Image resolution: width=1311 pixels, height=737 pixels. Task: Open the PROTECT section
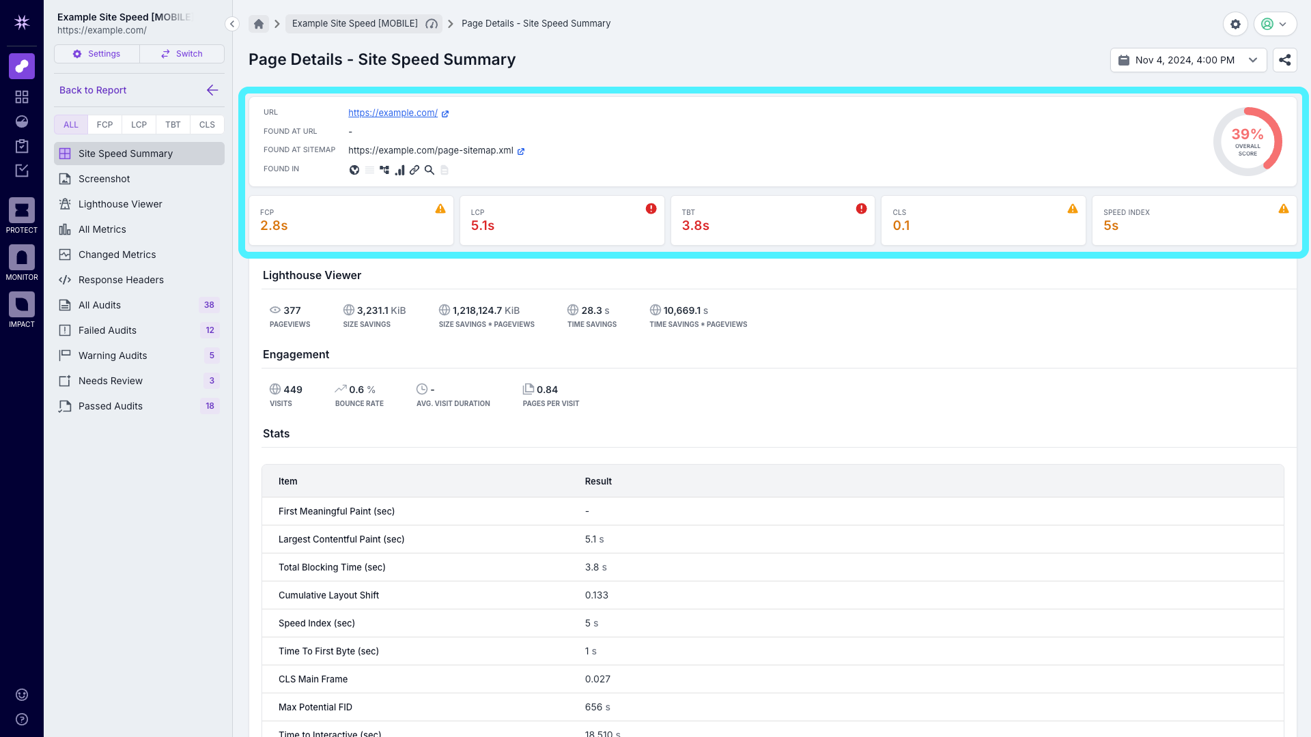(x=22, y=216)
